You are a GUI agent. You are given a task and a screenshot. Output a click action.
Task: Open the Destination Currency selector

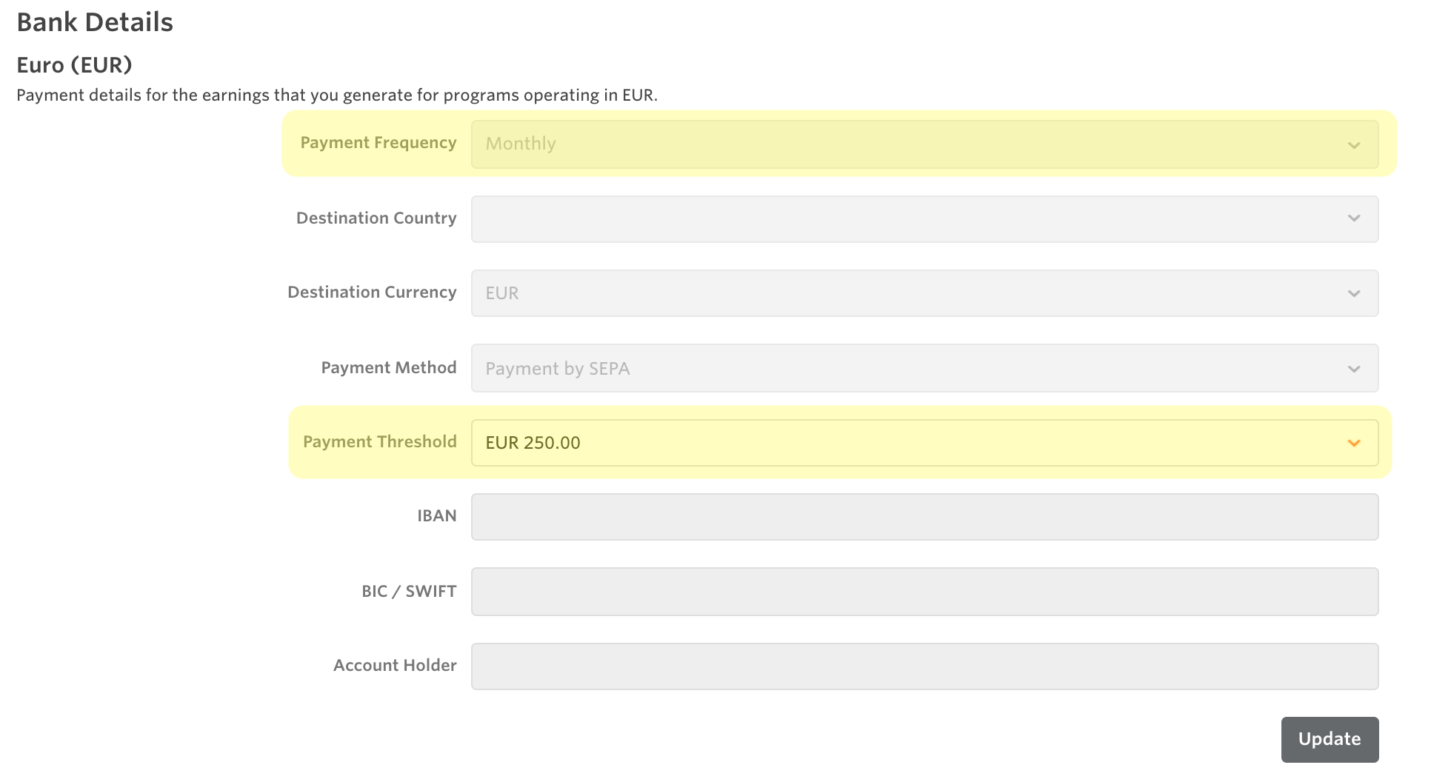pos(924,293)
